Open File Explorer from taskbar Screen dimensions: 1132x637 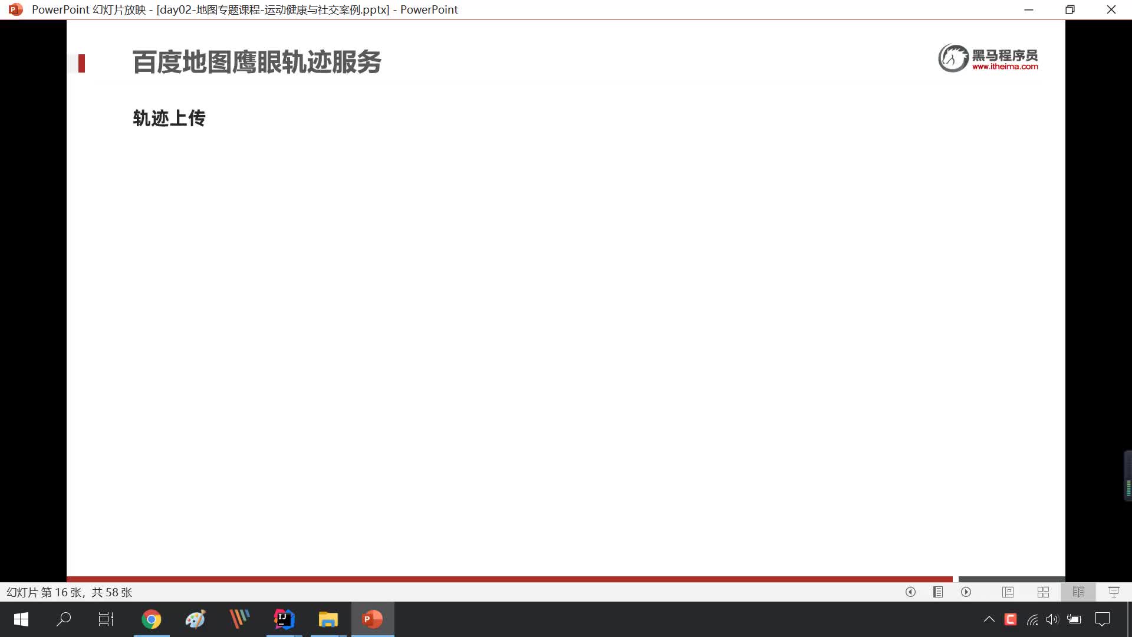coord(328,619)
